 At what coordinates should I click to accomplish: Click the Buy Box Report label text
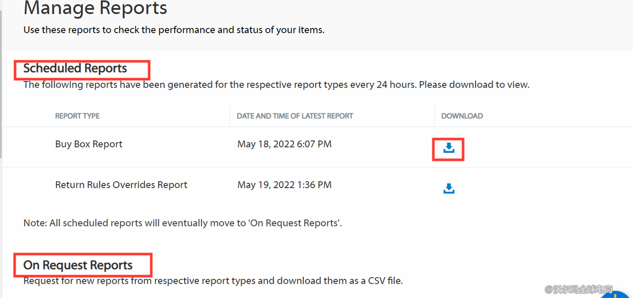(x=89, y=144)
